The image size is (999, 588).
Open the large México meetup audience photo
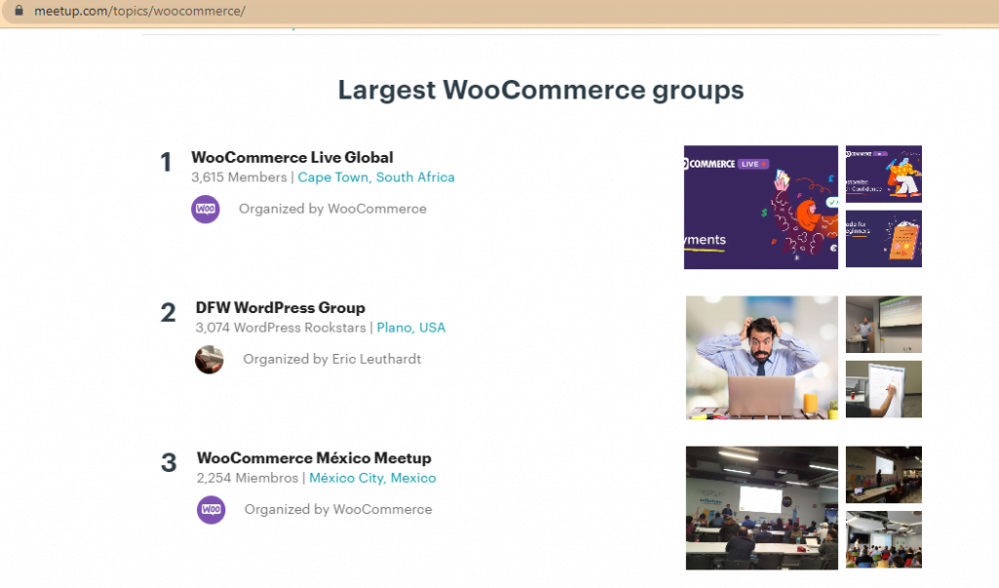click(x=762, y=508)
